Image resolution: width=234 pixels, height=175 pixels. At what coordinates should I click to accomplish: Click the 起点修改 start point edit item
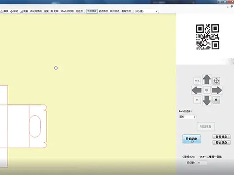103,11
